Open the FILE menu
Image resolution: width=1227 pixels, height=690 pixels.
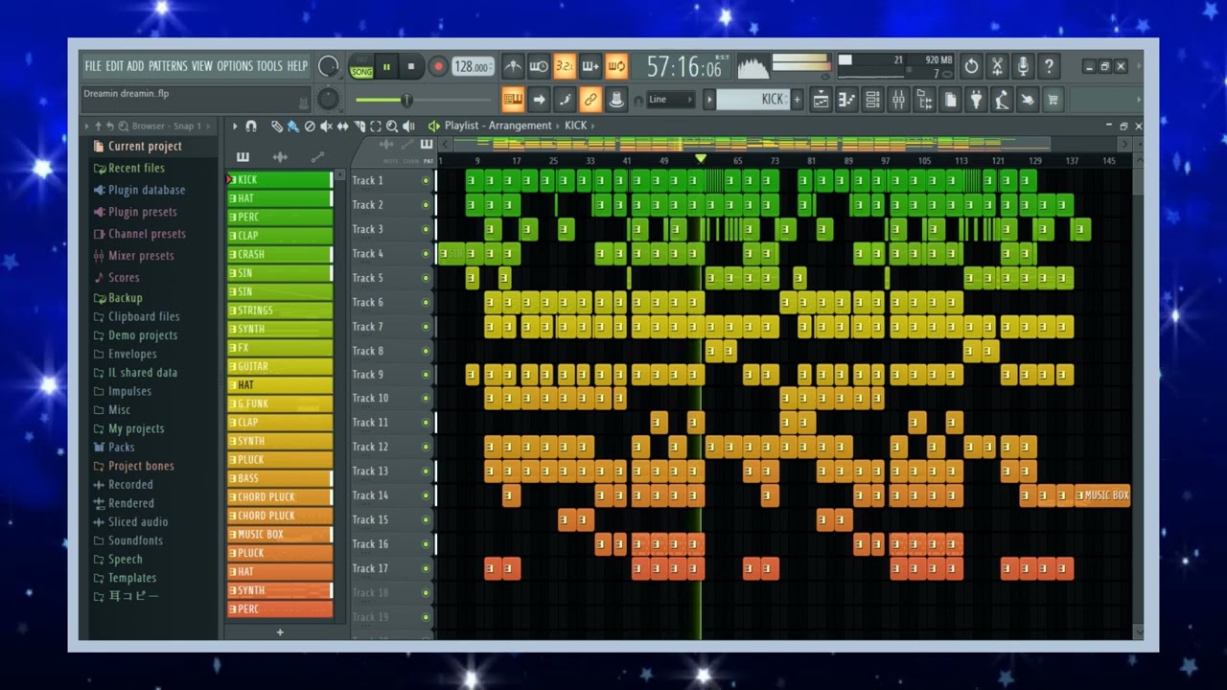[x=93, y=66]
